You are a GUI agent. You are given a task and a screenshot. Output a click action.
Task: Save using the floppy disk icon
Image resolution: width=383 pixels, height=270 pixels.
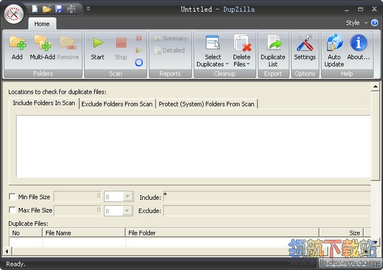[59, 9]
